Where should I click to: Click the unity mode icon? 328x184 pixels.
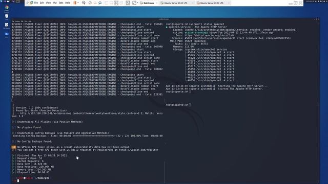121,3
